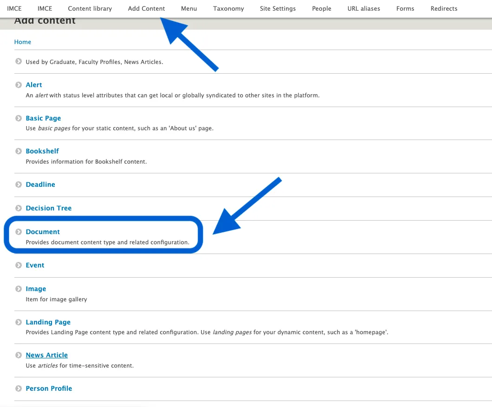Screen dimensions: 492x407
Task: Open the Menu admin item
Action: [189, 8]
